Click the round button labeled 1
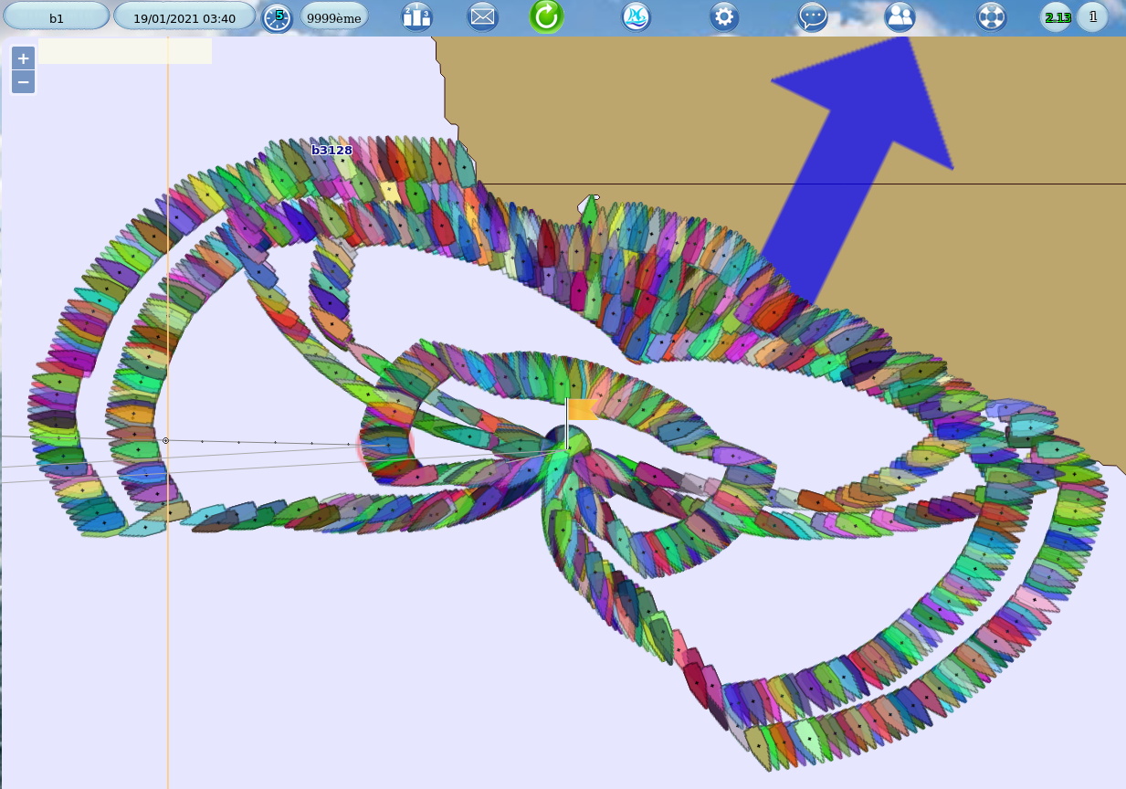1126x789 pixels. coord(1092,16)
